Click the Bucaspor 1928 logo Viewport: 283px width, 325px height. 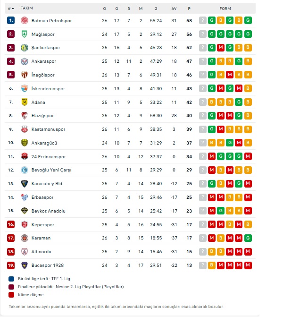(x=25, y=265)
